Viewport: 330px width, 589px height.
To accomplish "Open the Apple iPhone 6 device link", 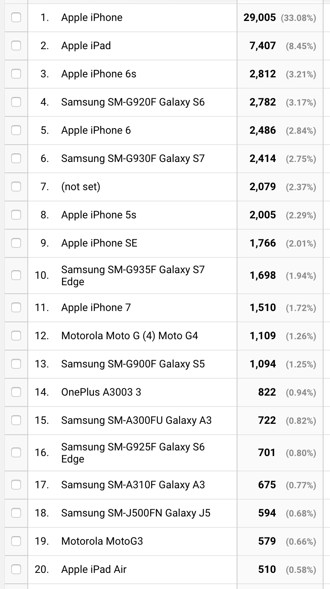I will point(96,131).
